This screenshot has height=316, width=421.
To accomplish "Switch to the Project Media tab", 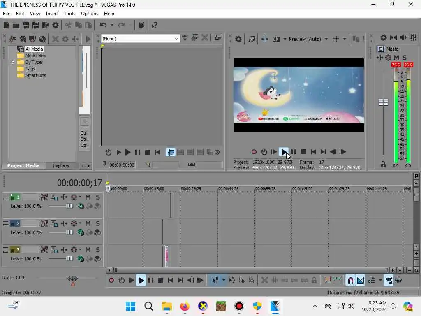I will (23, 165).
